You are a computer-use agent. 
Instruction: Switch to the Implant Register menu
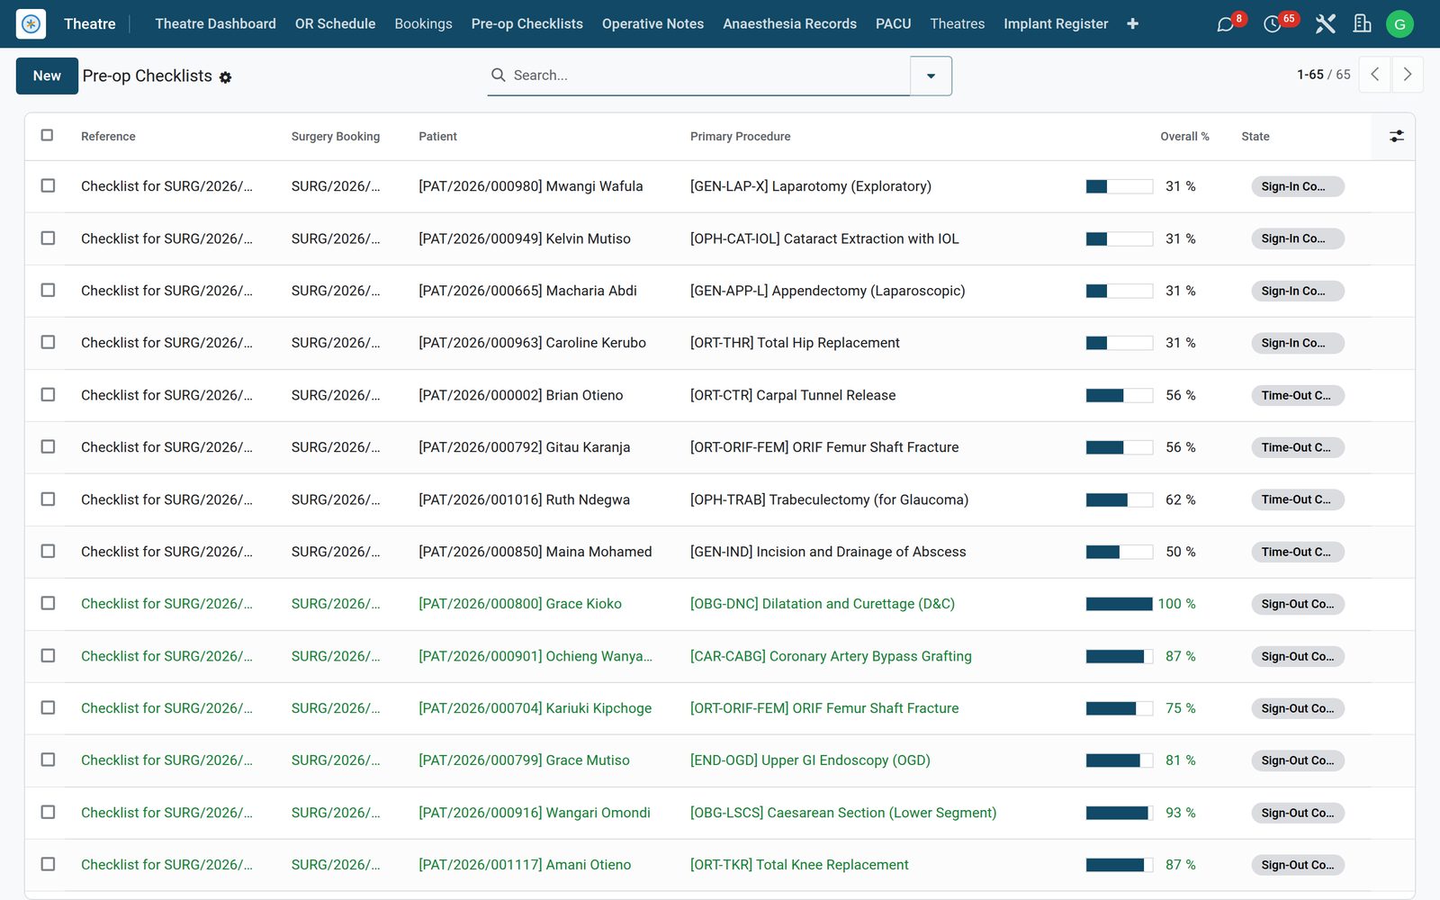coord(1056,24)
